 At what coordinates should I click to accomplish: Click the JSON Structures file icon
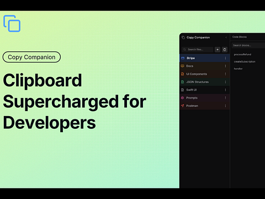point(183,82)
